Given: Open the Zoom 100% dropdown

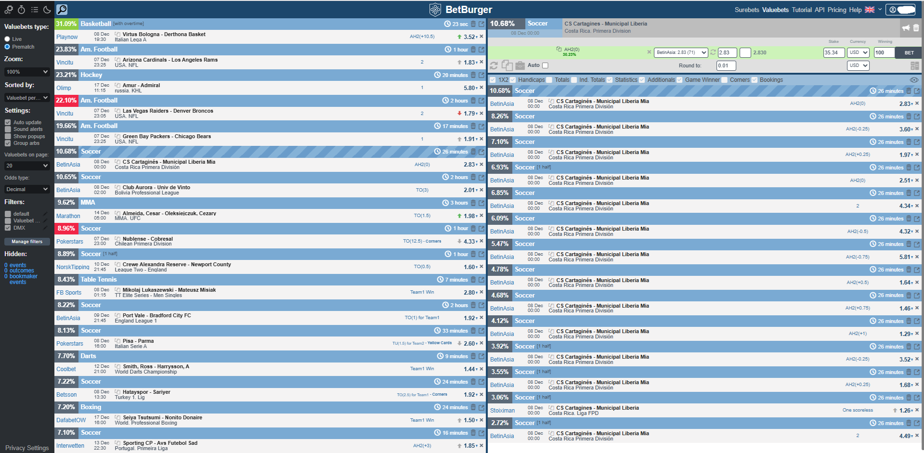Looking at the screenshot, I should tap(26, 71).
